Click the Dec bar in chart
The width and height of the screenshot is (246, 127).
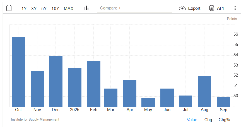tap(56, 81)
